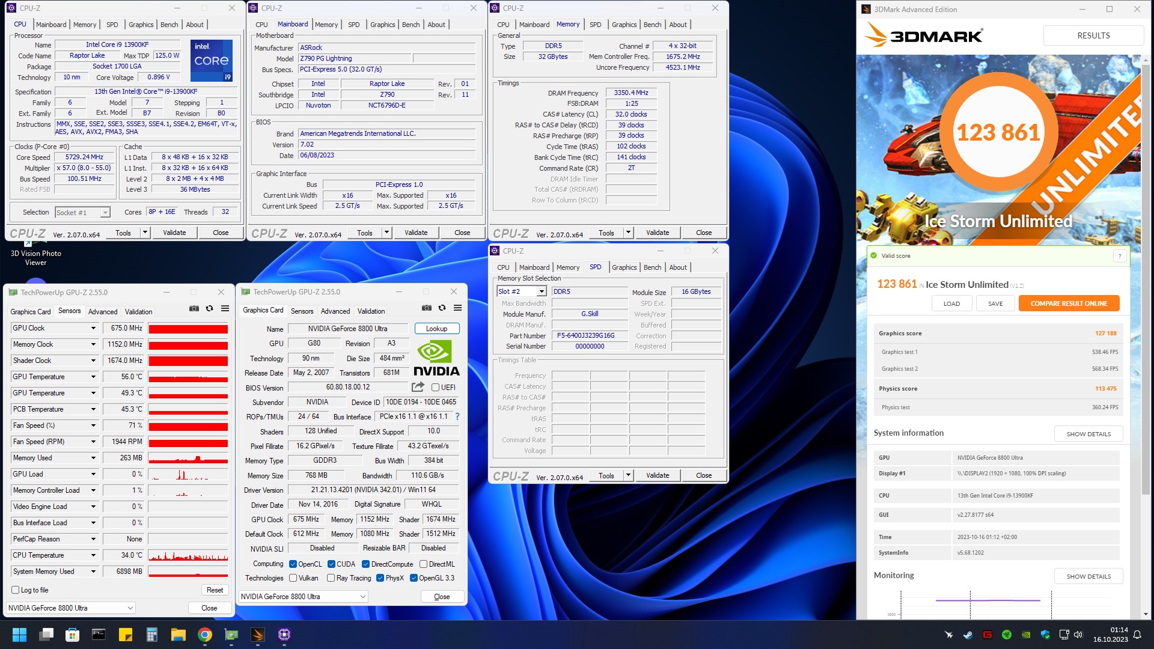Image resolution: width=1154 pixels, height=649 pixels.
Task: Click the Reset button in the GPU-Z Sensors window
Action: tap(215, 590)
